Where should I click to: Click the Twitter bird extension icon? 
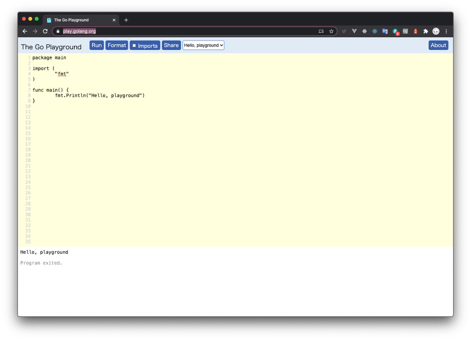pos(344,31)
